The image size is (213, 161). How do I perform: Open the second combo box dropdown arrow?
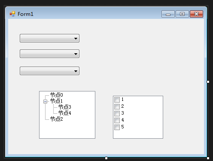(76, 54)
